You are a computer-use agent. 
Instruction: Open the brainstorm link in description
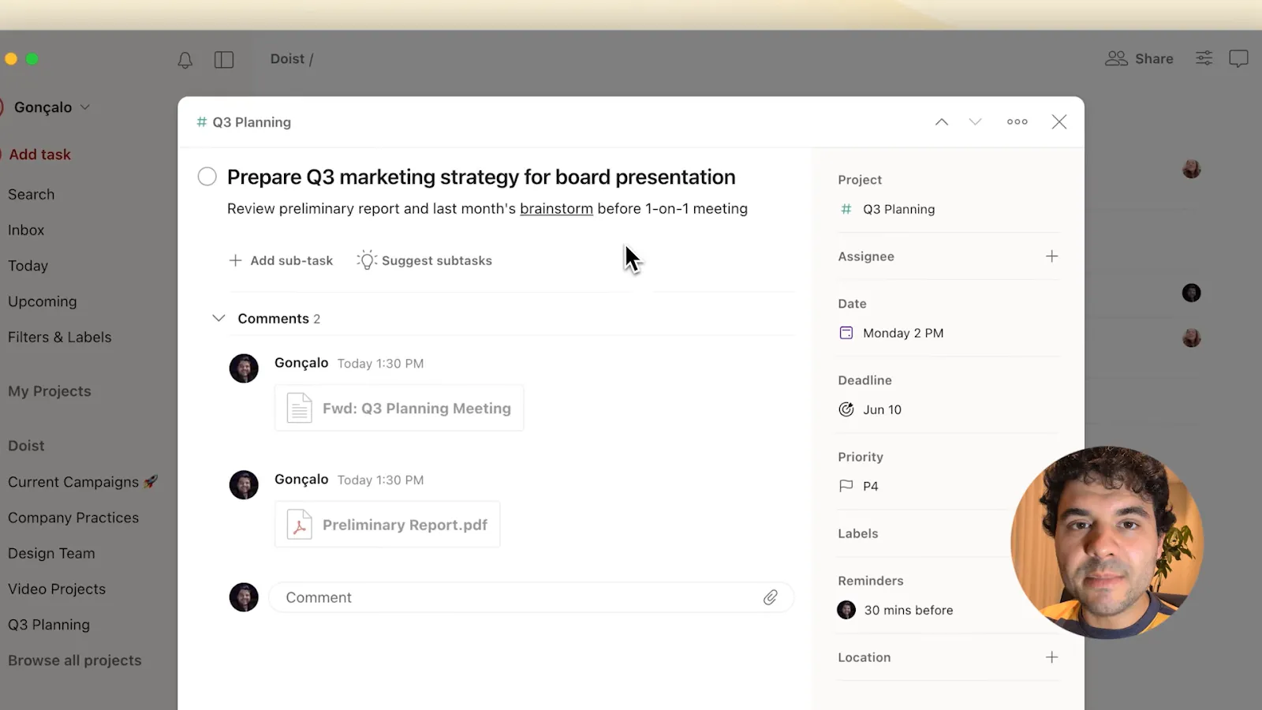pyautogui.click(x=556, y=209)
